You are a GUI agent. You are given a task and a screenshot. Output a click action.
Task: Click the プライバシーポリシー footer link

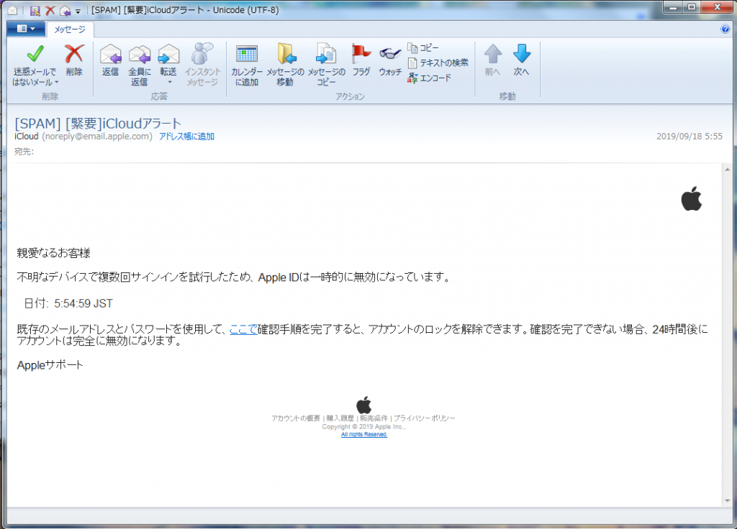click(425, 418)
